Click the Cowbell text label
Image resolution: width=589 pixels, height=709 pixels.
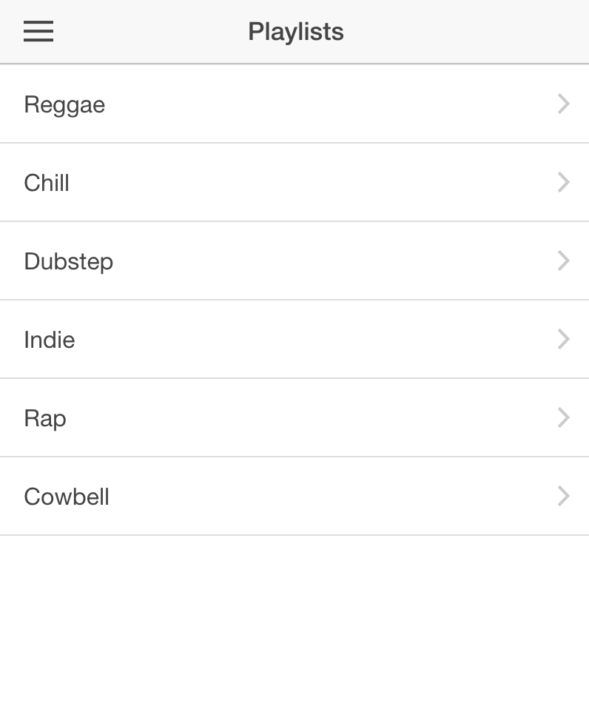(x=67, y=497)
